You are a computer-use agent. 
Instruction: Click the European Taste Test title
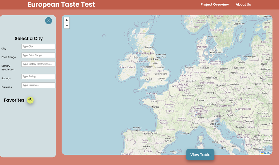coord(61,4)
